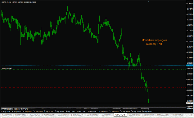Screen dimensions: 194x118
Task: Click the MACD indicator label
Action: [14, 109]
